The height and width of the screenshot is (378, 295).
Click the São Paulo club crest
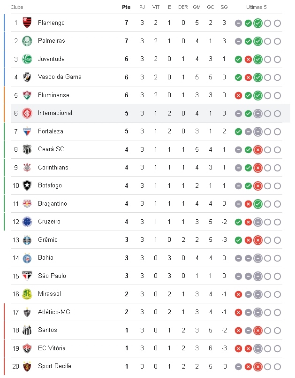(27, 276)
